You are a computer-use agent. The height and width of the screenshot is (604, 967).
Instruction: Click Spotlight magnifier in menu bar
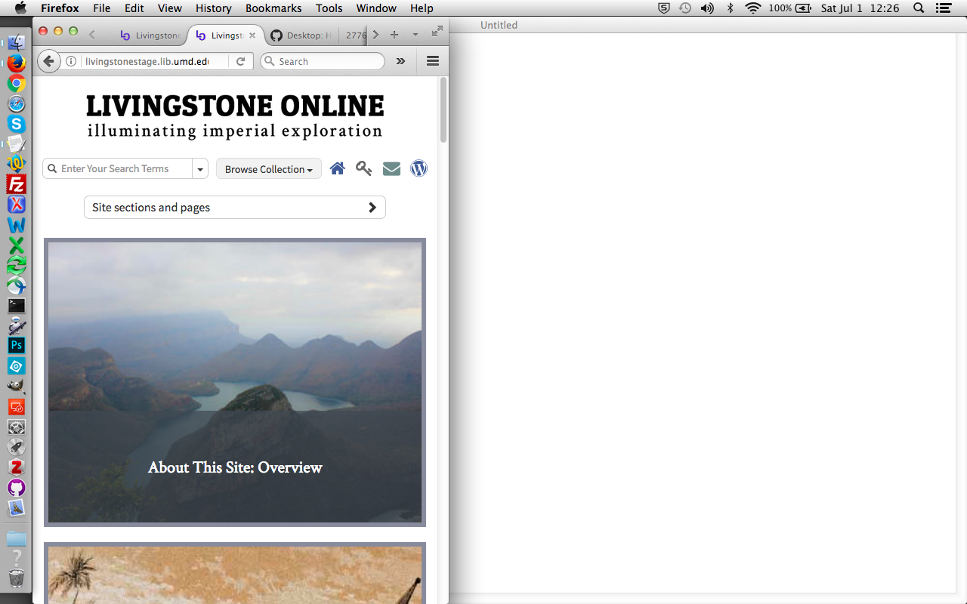click(919, 8)
